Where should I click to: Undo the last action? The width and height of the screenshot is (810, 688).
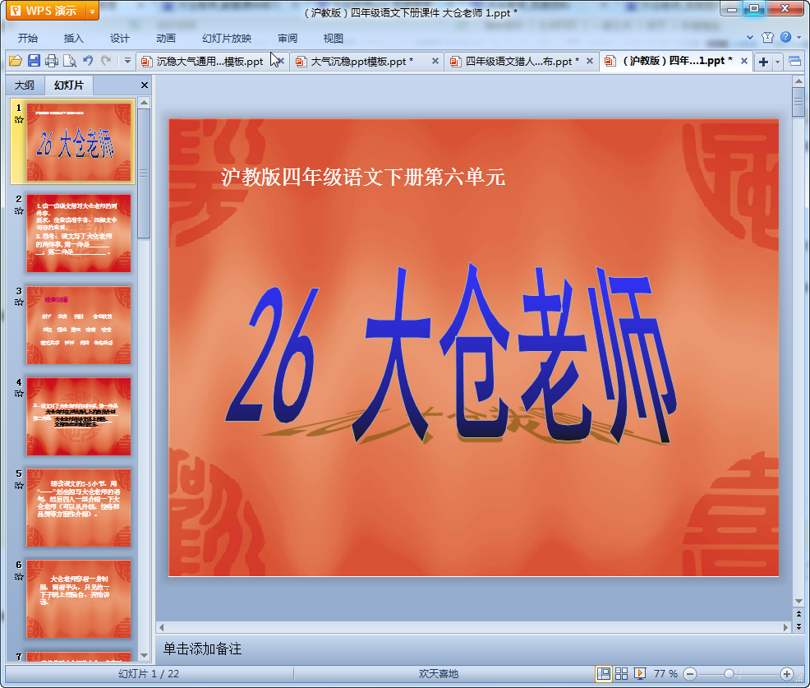[88, 61]
